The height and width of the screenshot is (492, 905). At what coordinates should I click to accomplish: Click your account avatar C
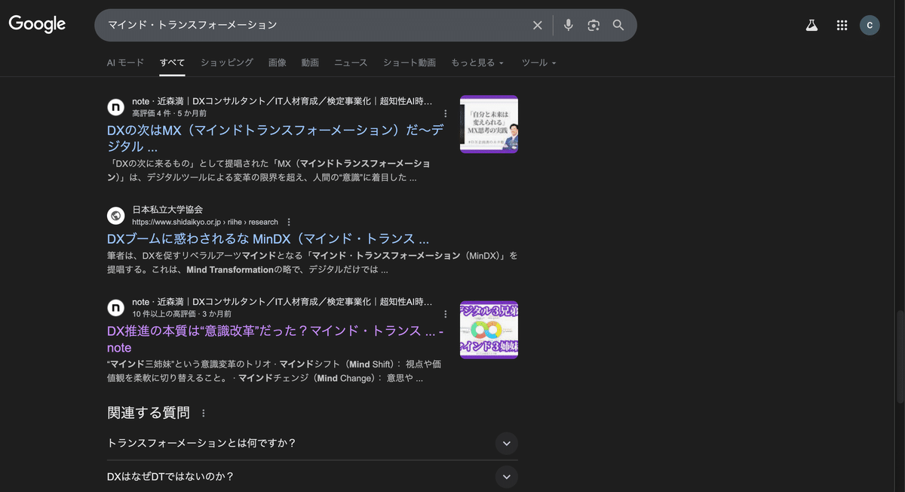(870, 24)
